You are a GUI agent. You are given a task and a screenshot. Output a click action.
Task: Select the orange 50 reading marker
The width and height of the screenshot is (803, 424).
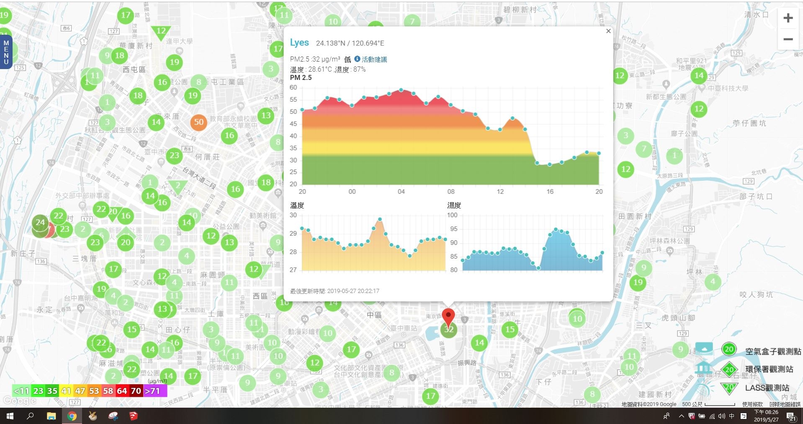point(199,122)
